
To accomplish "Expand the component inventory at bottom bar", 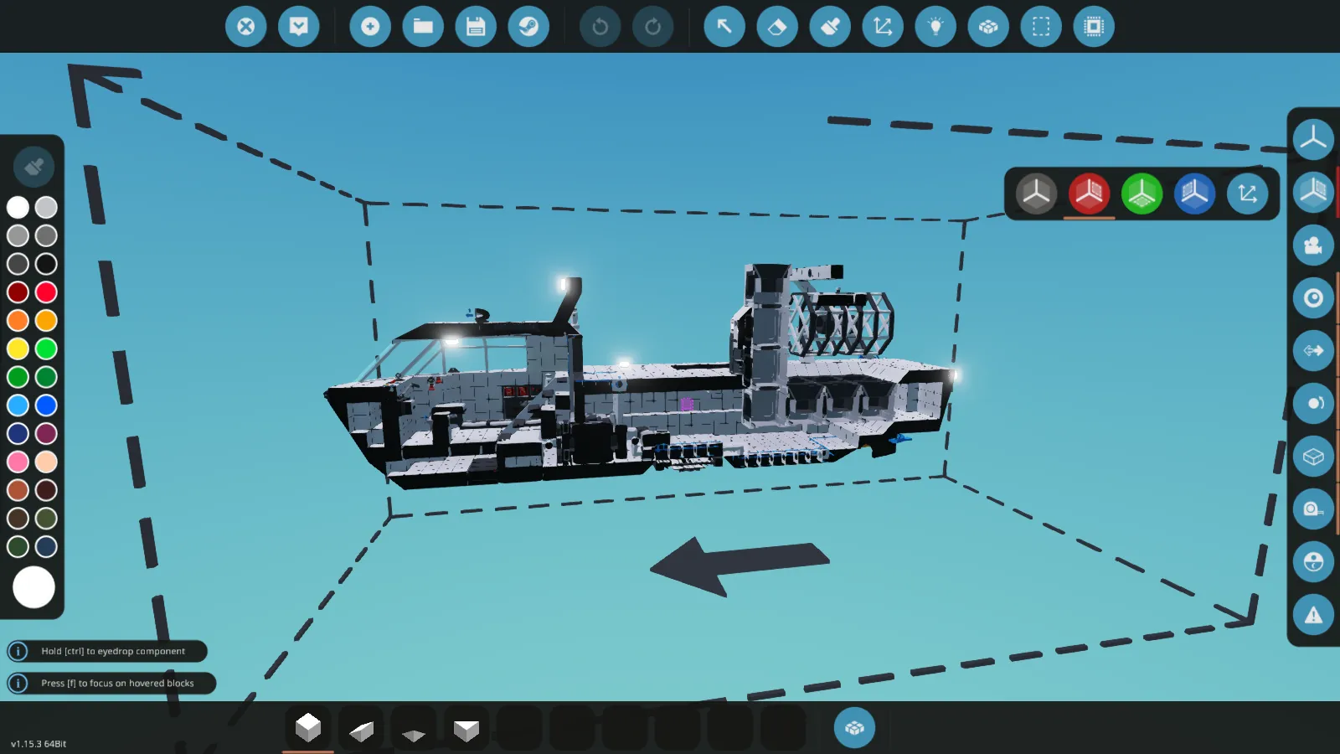I will (854, 727).
